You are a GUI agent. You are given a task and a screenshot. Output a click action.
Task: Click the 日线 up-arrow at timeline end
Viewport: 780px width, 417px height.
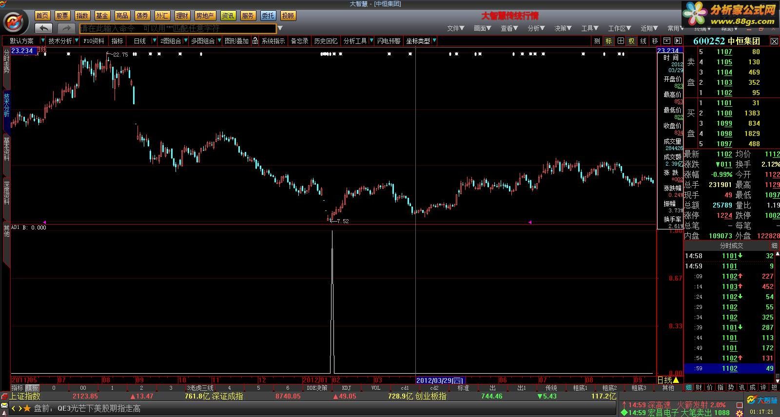[676, 380]
